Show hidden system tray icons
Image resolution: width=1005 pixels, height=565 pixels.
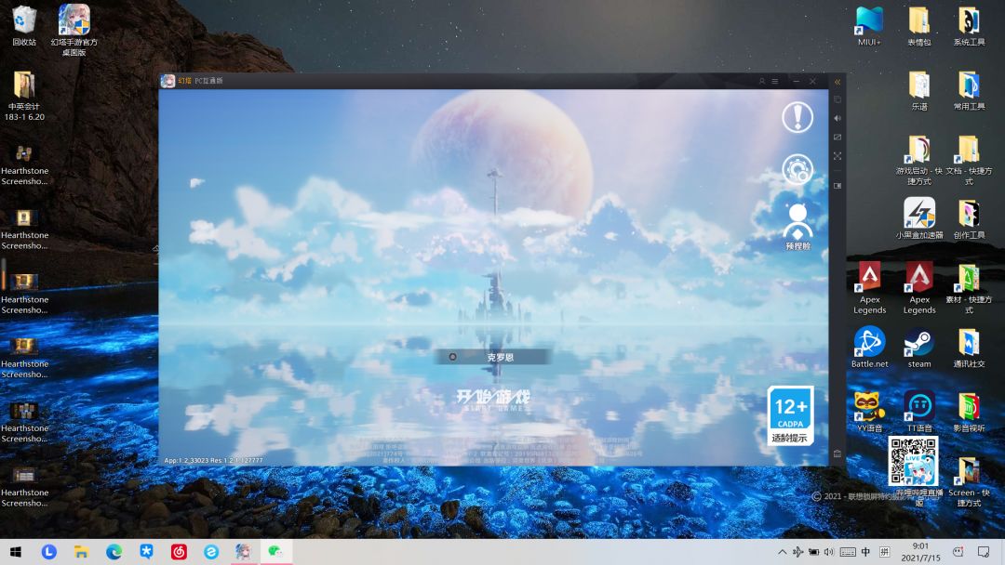[x=782, y=552]
